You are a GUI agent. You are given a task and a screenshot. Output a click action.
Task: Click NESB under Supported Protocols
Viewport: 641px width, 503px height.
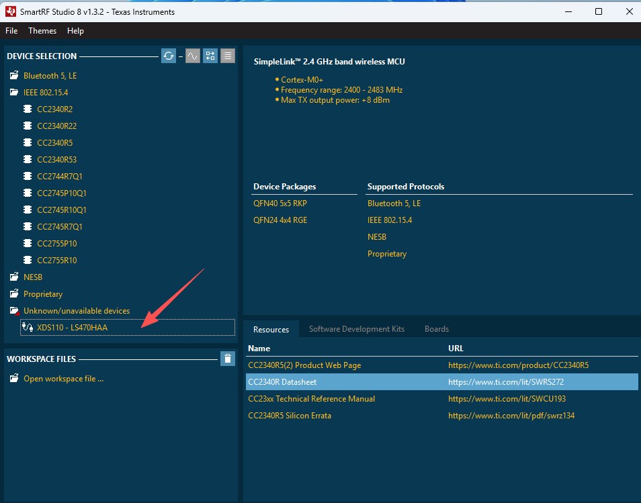pyautogui.click(x=377, y=236)
